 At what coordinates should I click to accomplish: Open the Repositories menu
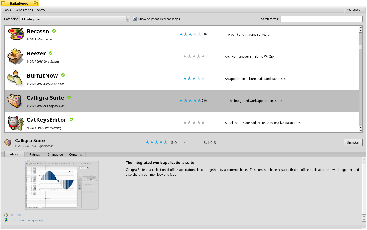24,10
